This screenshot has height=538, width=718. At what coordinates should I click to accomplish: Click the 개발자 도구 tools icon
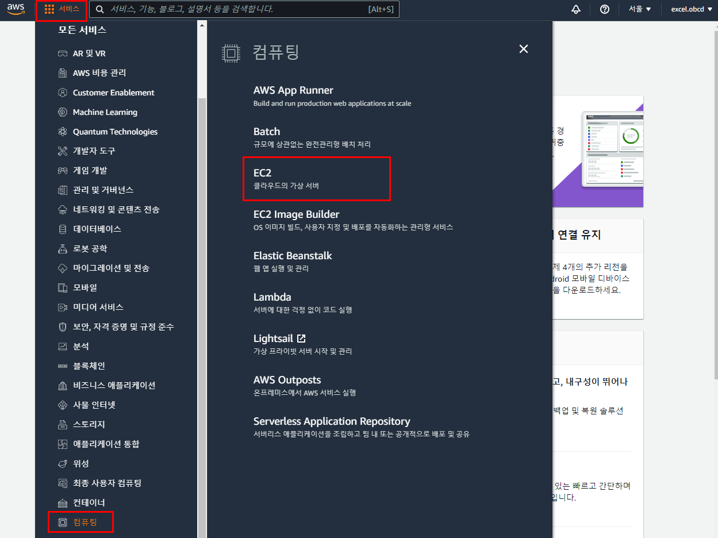tap(63, 151)
